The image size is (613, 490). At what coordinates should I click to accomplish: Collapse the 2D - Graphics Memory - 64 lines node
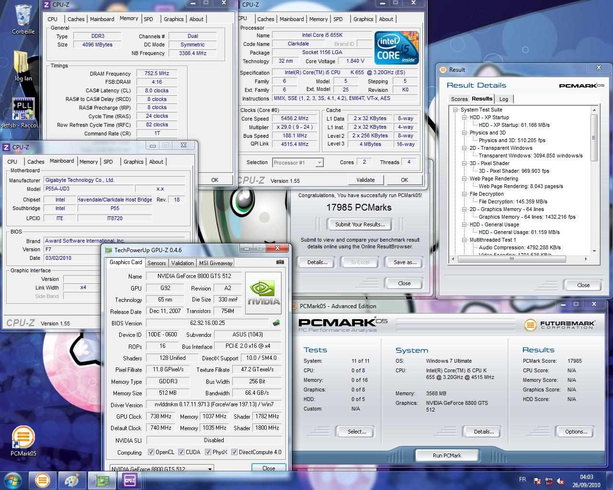coord(465,209)
